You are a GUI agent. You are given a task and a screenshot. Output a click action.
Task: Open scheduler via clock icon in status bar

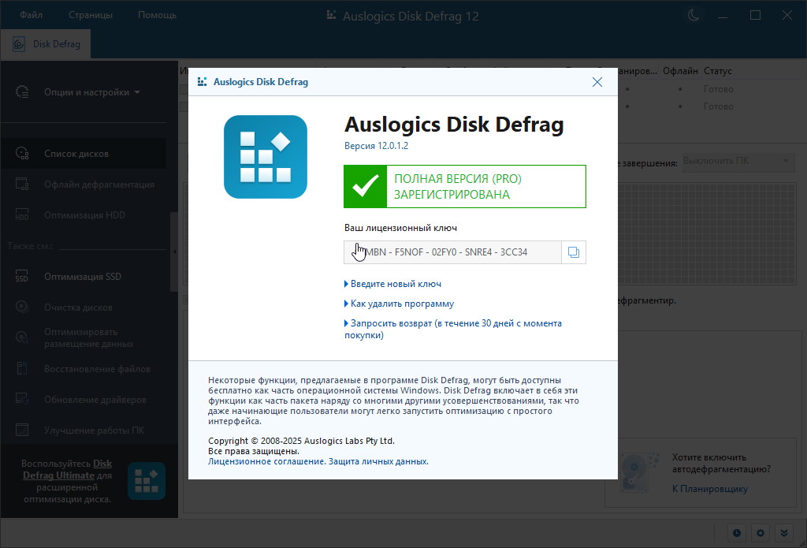click(x=737, y=533)
